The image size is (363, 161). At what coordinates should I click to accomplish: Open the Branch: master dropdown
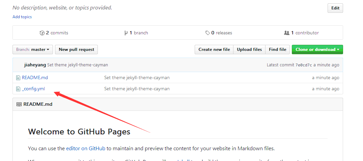33,50
